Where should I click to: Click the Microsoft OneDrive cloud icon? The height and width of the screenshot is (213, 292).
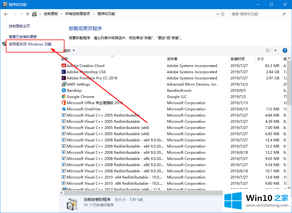64,109
